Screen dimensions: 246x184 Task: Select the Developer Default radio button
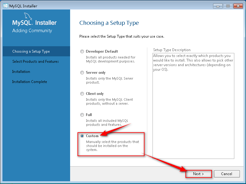click(x=82, y=51)
